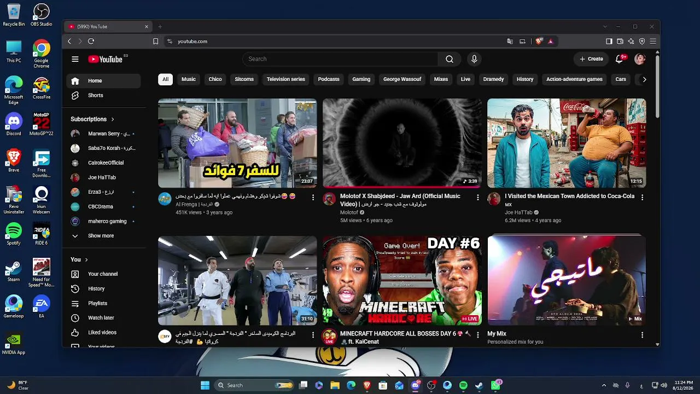This screenshot has width=700, height=394.
Task: Select the George Wassouf filter chip
Action: coord(402,79)
